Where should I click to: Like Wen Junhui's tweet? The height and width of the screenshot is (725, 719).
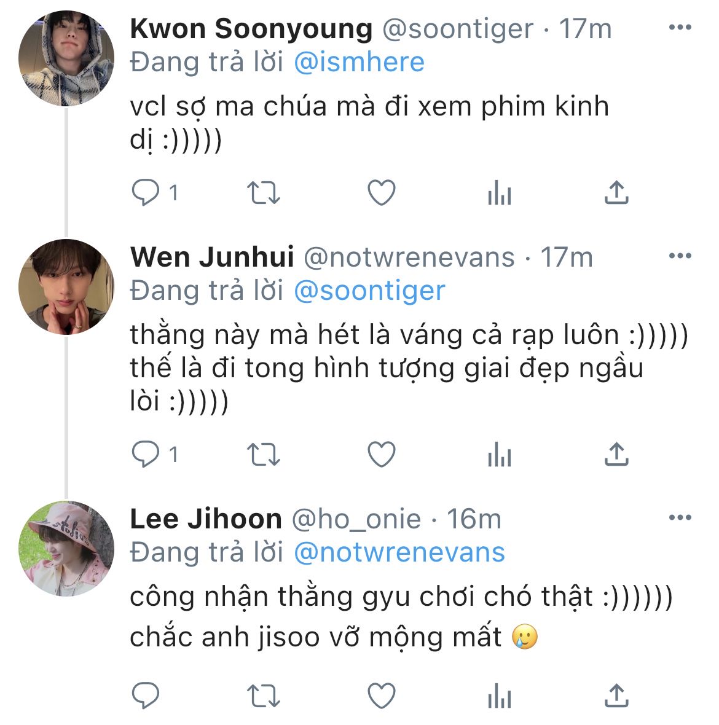[381, 455]
